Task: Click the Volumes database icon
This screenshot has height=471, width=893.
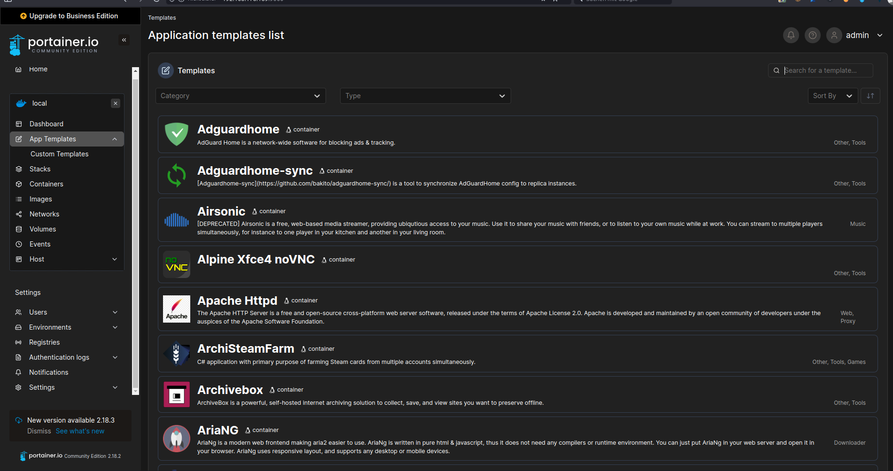Action: pos(19,229)
